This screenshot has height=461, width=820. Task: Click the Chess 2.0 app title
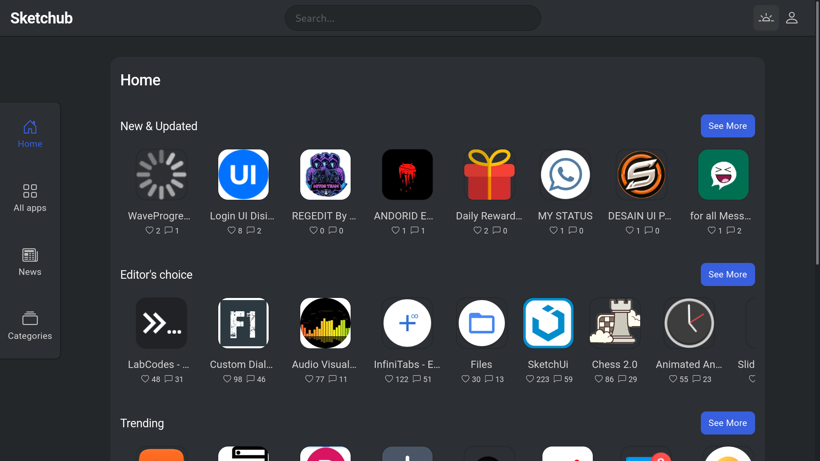click(615, 365)
